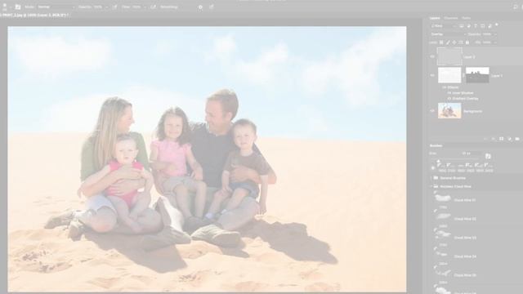The width and height of the screenshot is (523, 294).
Task: Add a layer mask icon
Action: pos(501,139)
